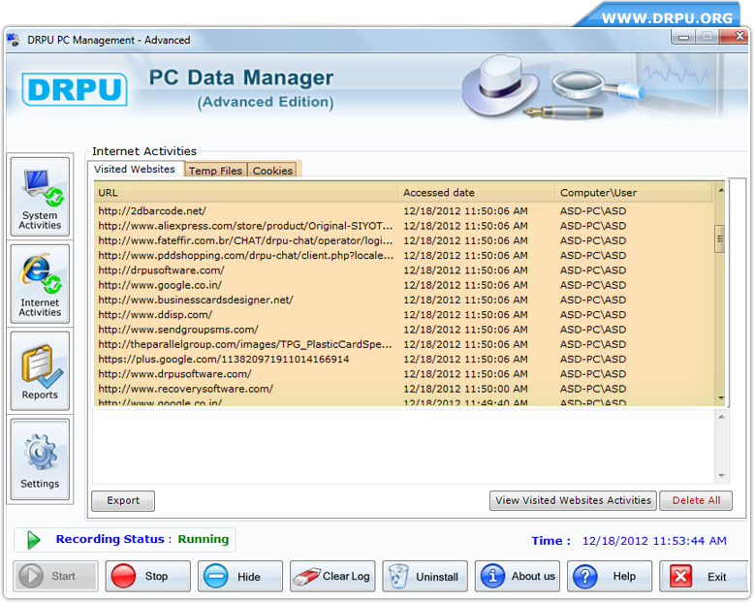Select the recoverysoftware.com URL row
754x602 pixels.
pos(404,389)
